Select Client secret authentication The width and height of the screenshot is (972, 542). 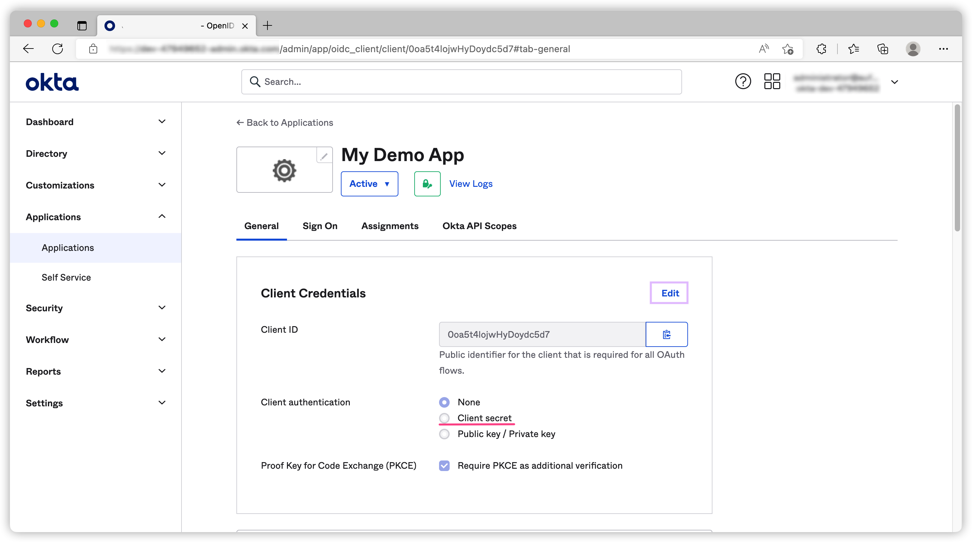click(x=444, y=418)
